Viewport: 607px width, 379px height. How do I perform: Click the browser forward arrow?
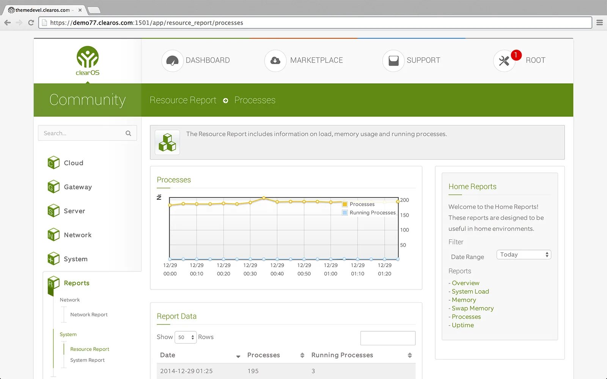pos(19,23)
